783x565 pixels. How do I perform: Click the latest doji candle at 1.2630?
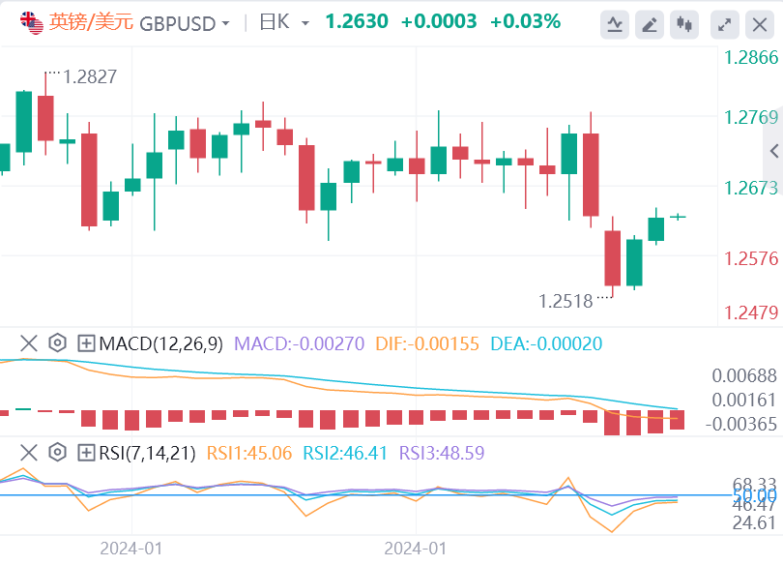pos(678,217)
